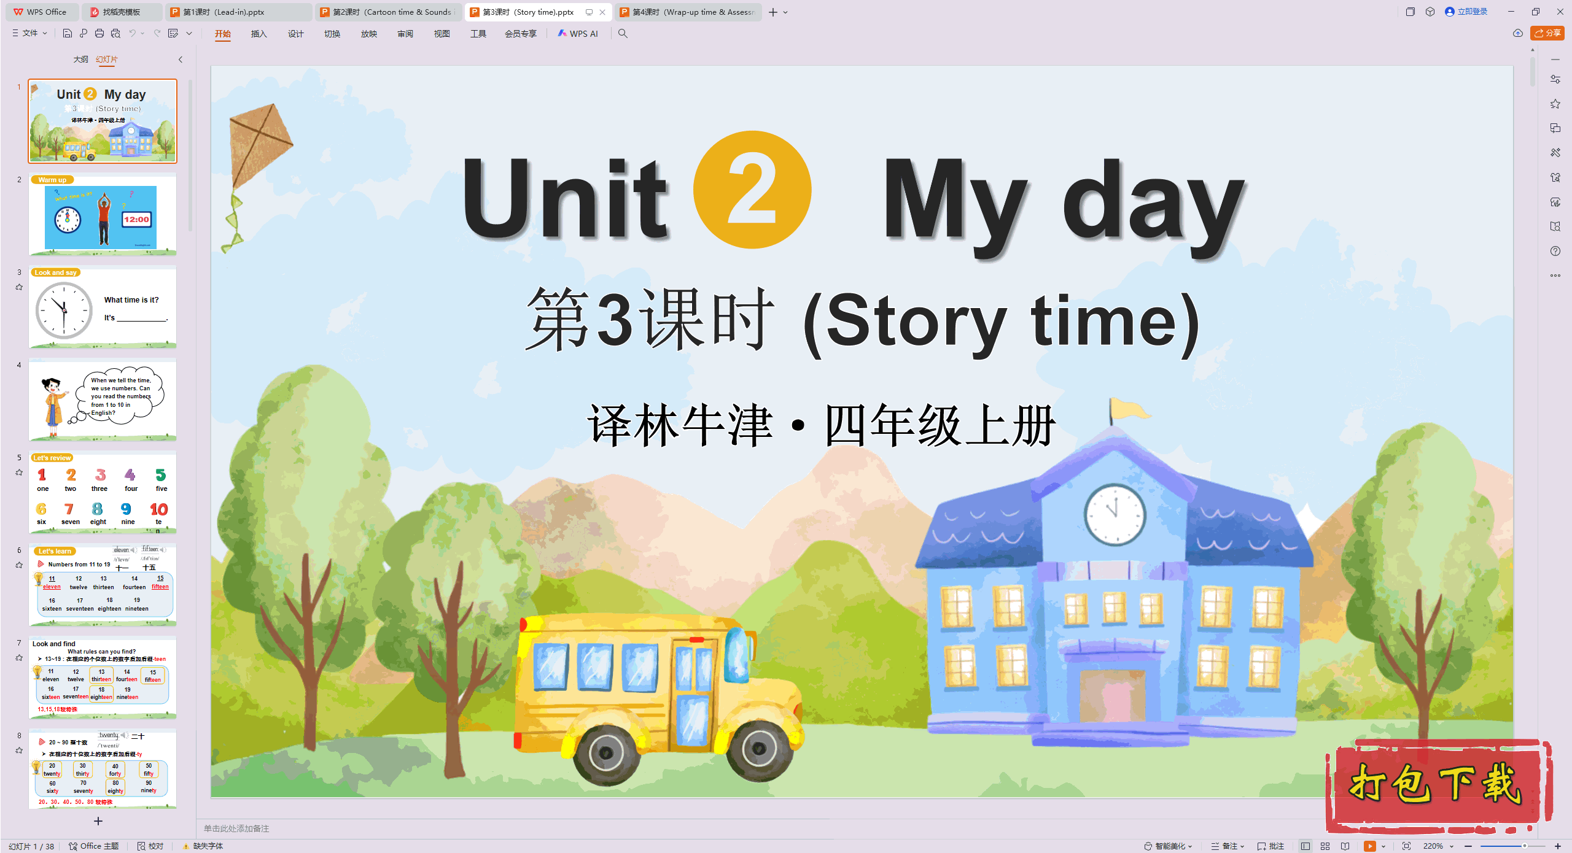The width and height of the screenshot is (1572, 853).
Task: Switch to the 插入 ribbon tab
Action: pos(259,34)
